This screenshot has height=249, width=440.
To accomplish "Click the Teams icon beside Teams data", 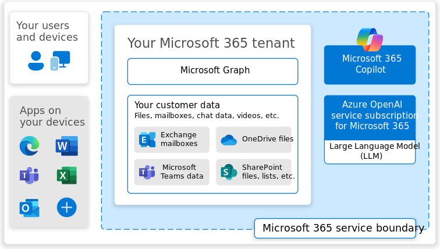I will tap(147, 172).
